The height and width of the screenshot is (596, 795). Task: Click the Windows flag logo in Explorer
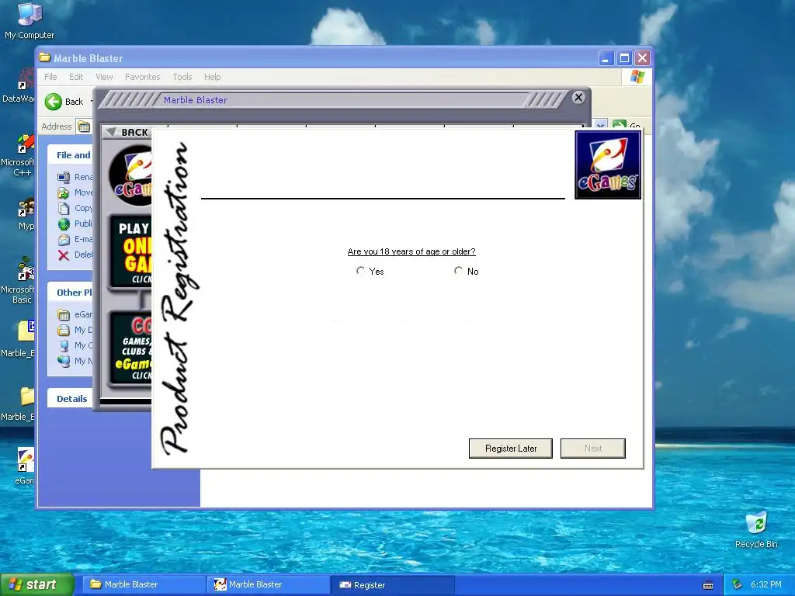(x=637, y=77)
